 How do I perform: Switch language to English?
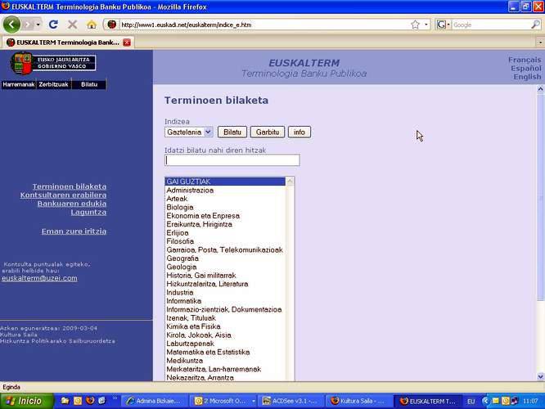[x=527, y=76]
